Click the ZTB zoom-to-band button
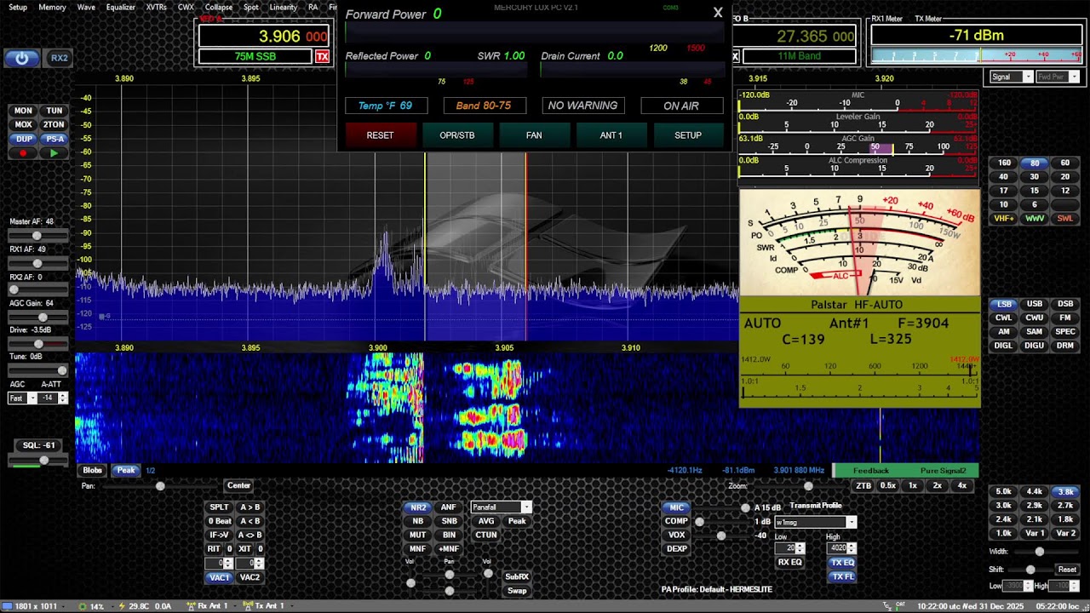The width and height of the screenshot is (1090, 613). pyautogui.click(x=863, y=485)
